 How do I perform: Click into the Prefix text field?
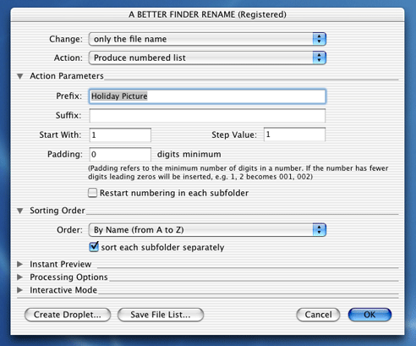pyautogui.click(x=207, y=96)
